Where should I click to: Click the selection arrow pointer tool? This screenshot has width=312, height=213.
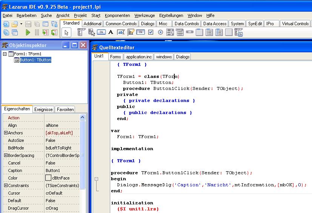67,32
